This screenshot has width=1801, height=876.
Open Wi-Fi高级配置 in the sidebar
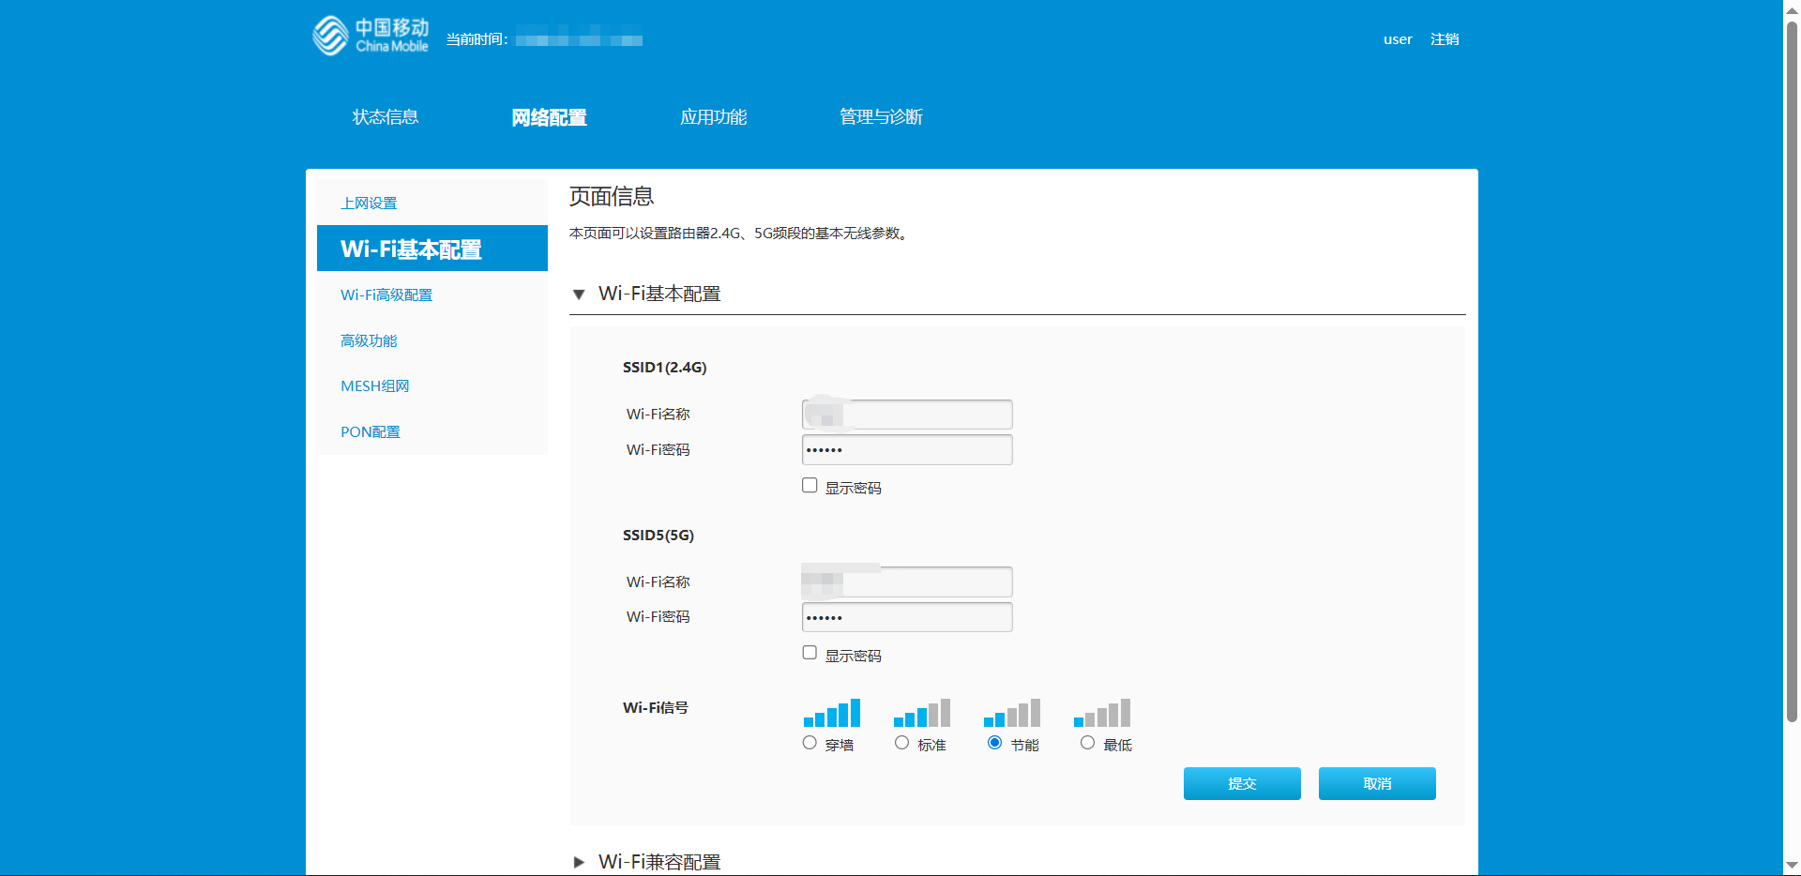[x=386, y=295]
